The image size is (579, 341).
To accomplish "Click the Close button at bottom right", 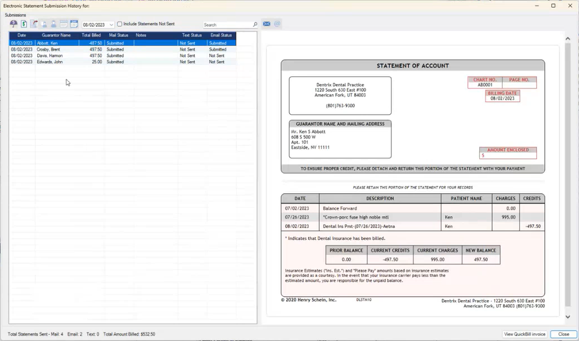I will coord(563,334).
